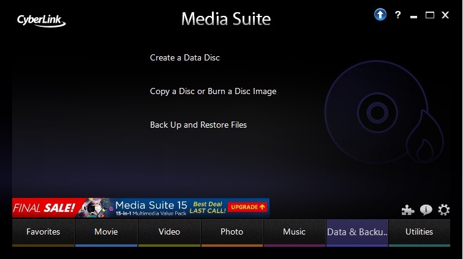
Task: Click the information speech bubble icon
Action: pos(426,210)
